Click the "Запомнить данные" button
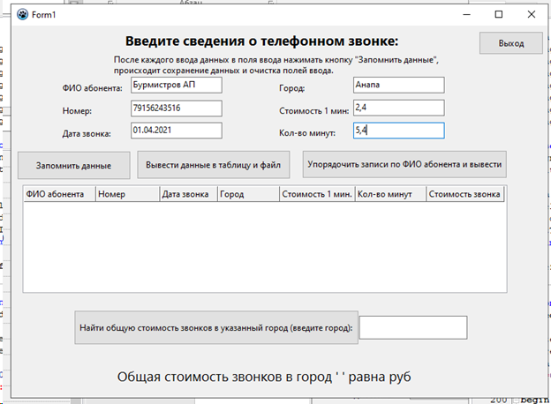This screenshot has width=551, height=404. click(x=72, y=165)
